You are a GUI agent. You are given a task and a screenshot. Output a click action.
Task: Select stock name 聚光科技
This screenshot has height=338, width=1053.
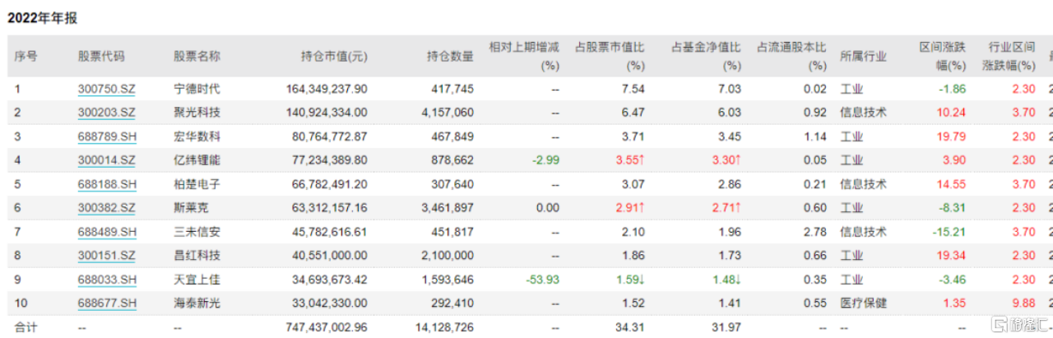tap(197, 112)
